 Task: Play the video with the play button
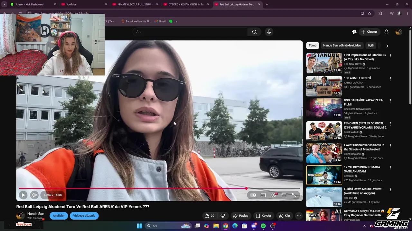(23, 195)
